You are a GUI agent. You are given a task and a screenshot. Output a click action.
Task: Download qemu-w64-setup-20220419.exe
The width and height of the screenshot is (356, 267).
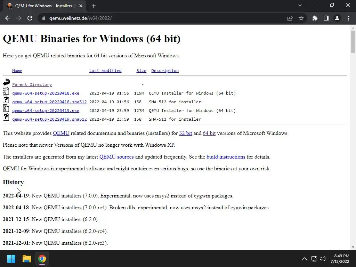pos(46,111)
